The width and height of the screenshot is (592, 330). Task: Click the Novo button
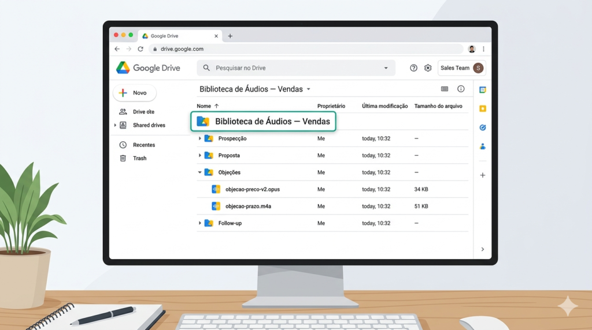[x=134, y=93]
